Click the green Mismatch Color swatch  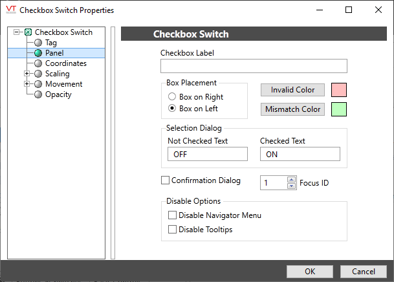[339, 109]
